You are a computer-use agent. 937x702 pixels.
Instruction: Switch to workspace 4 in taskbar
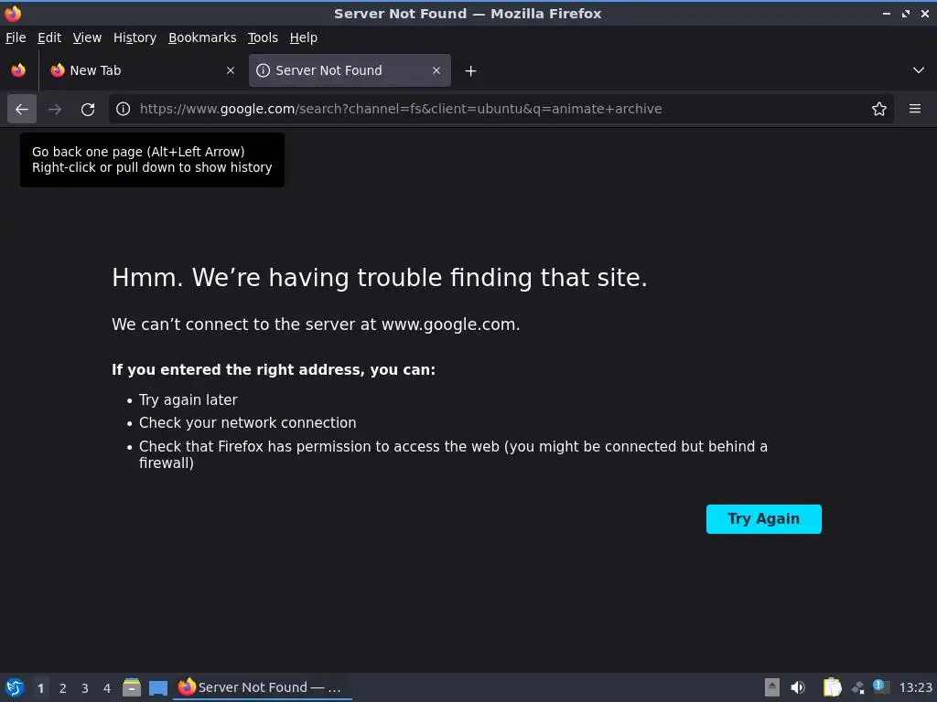point(107,688)
